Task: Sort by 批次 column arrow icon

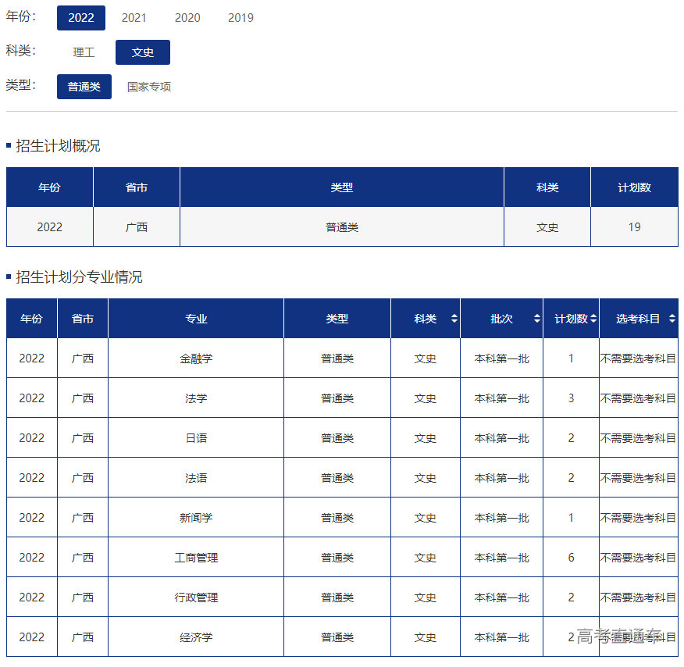Action: 536,319
